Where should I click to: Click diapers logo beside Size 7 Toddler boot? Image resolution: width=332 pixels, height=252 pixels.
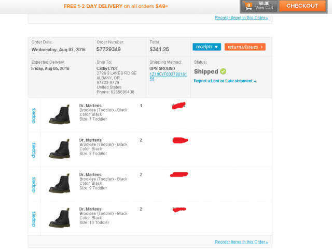pyautogui.click(x=34, y=114)
